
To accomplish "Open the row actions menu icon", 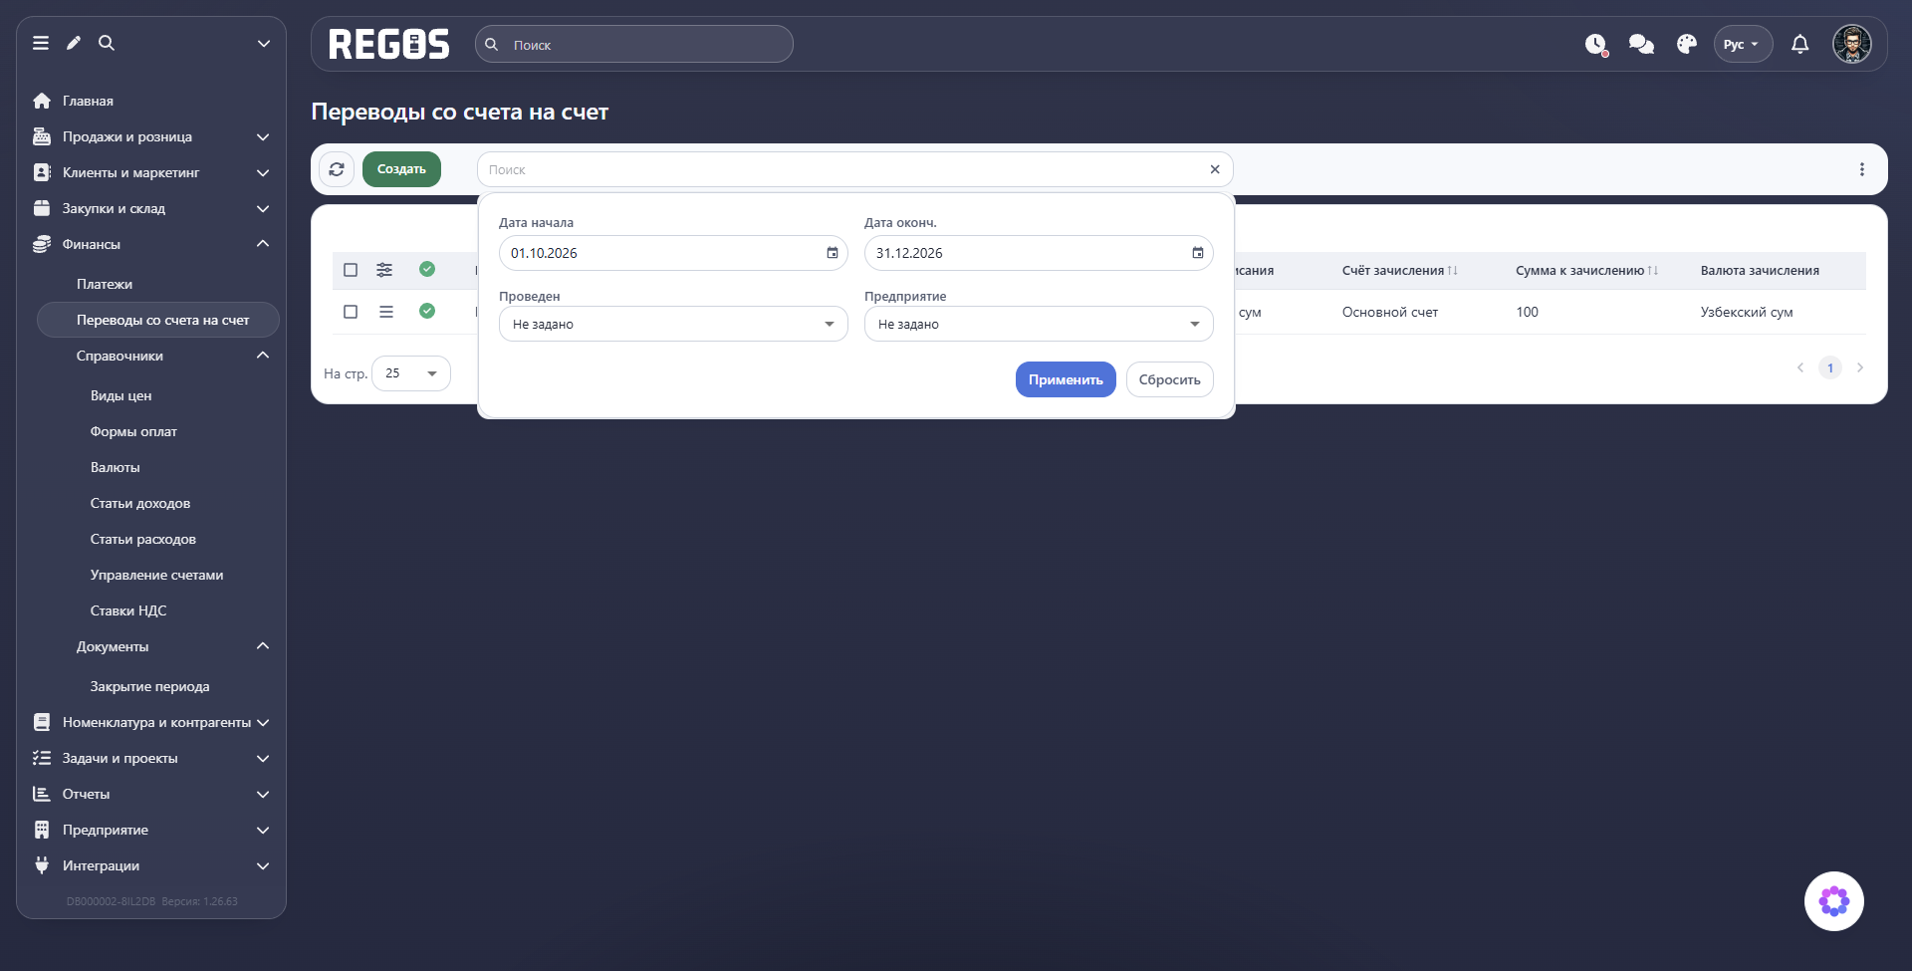I will click(x=386, y=312).
